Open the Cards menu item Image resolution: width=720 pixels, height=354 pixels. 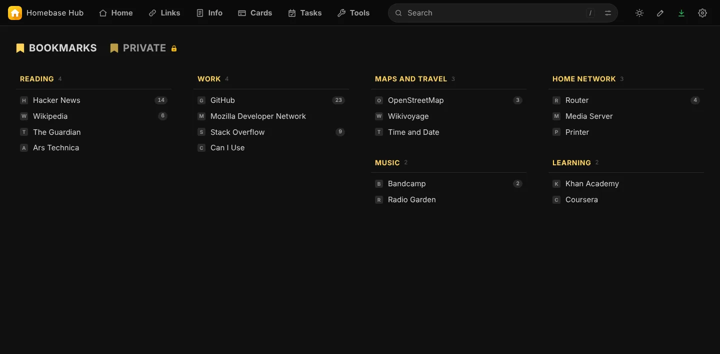(x=255, y=13)
